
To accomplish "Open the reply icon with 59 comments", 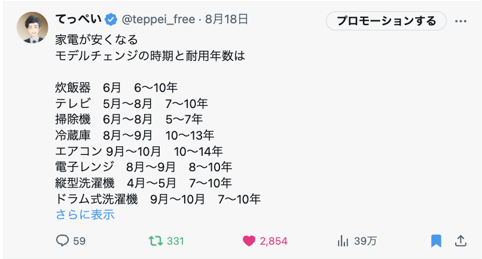I will click(62, 241).
